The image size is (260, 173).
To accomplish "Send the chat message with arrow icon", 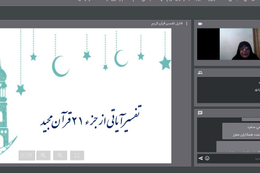I will [x=200, y=158].
